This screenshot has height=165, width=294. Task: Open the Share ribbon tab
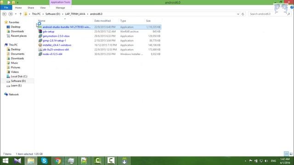(x=31, y=8)
